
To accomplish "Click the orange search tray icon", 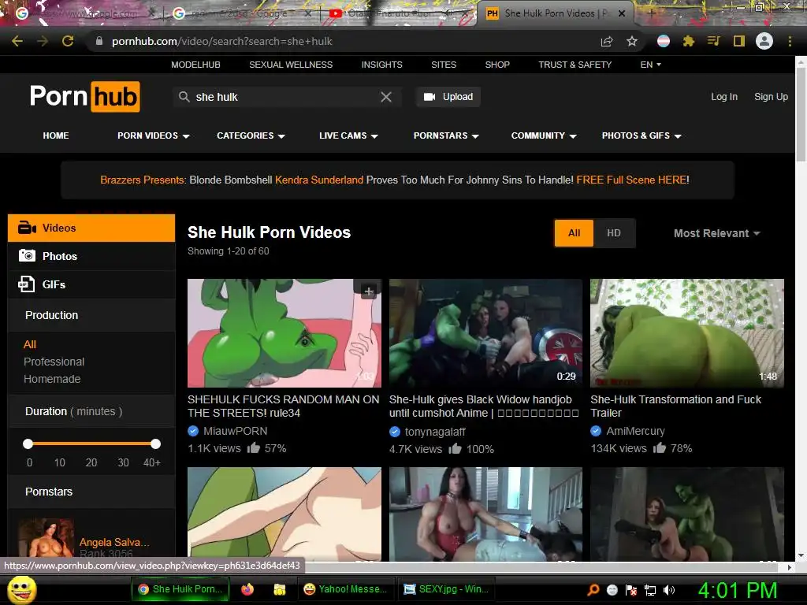I will [x=593, y=590].
